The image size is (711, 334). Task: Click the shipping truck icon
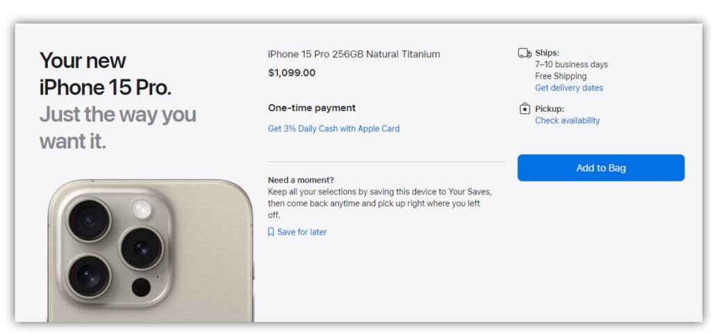point(525,53)
